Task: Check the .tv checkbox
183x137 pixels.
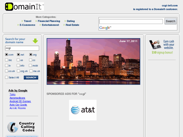Action: [x=7, y=65]
